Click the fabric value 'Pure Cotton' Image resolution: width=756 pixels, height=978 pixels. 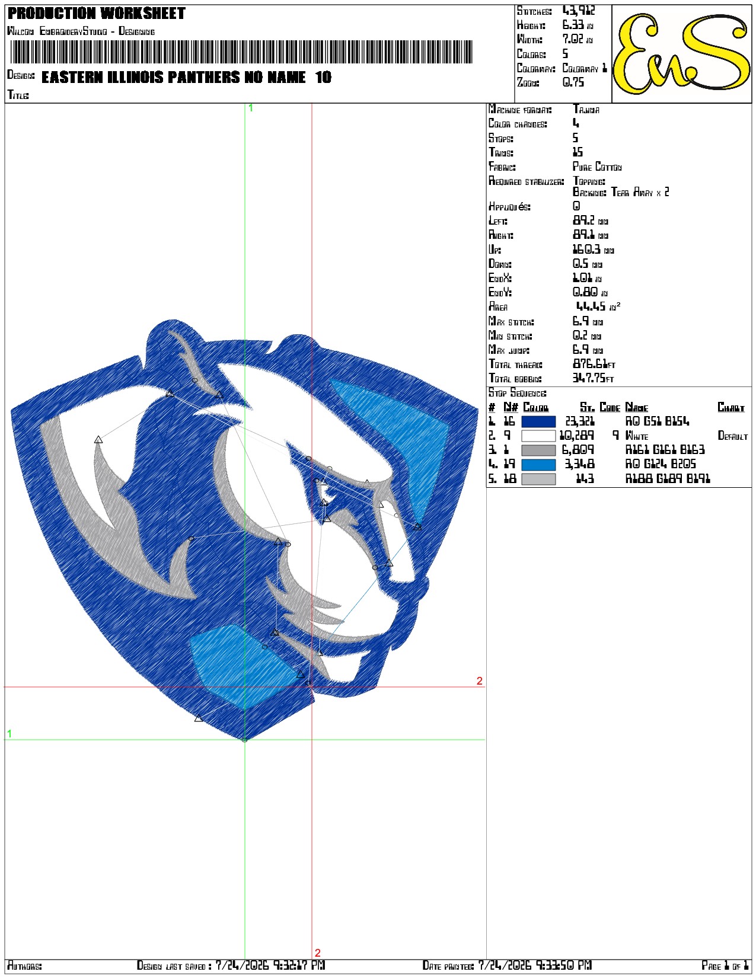click(597, 167)
